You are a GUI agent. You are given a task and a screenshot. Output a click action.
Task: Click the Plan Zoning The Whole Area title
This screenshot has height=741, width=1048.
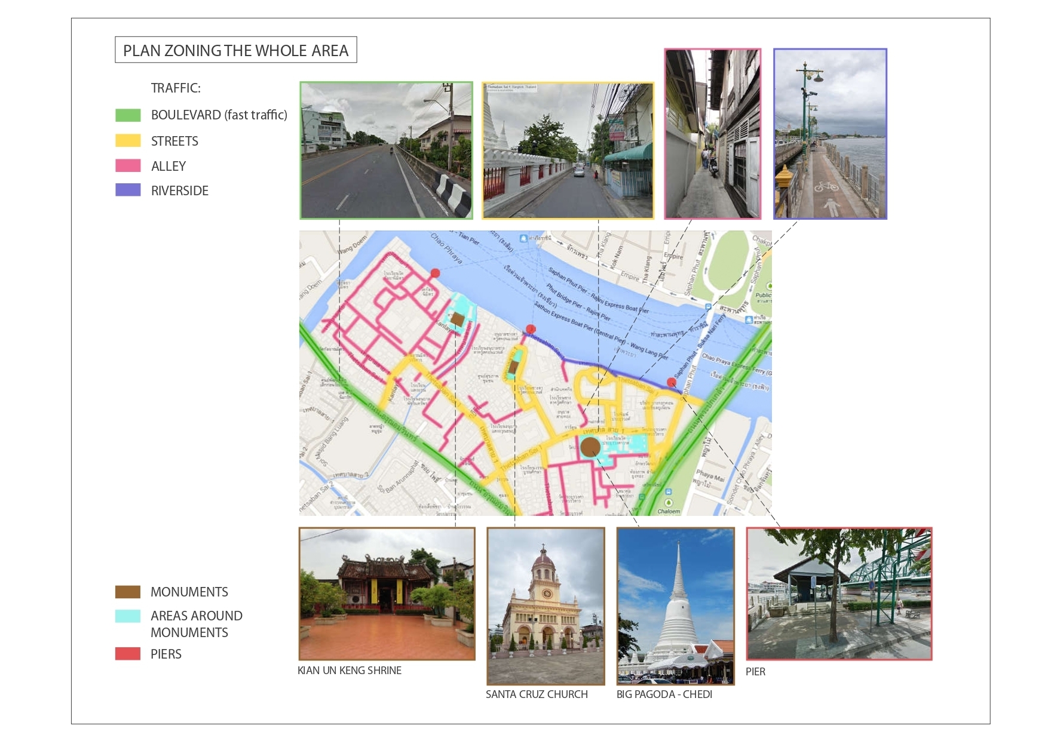click(x=235, y=50)
